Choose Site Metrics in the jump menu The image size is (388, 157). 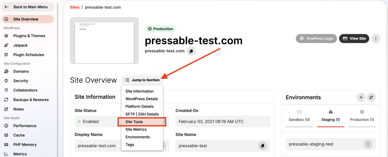[136, 129]
